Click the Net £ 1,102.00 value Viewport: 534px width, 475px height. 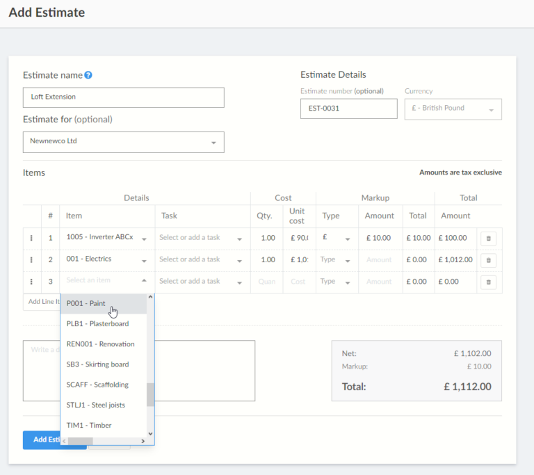click(x=472, y=354)
